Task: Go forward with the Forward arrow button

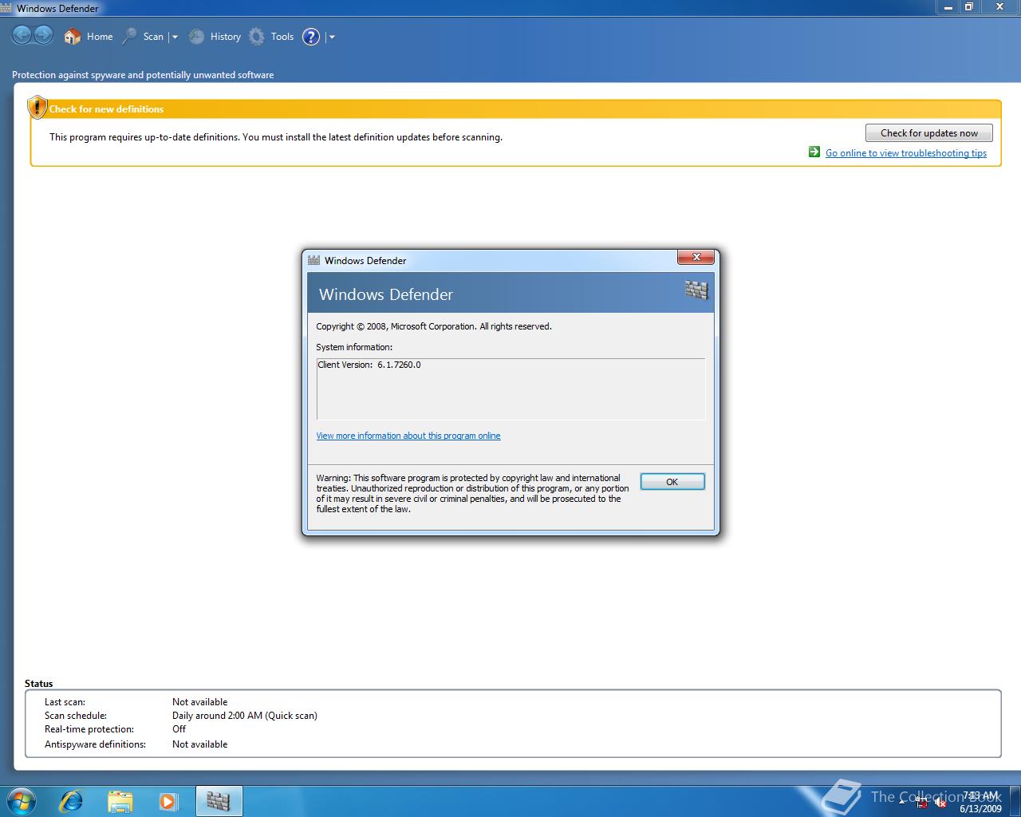Action: pos(43,36)
